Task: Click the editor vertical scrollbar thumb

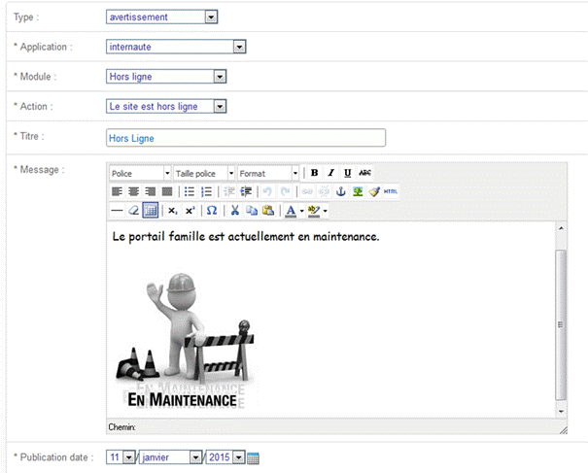Action: (x=561, y=324)
